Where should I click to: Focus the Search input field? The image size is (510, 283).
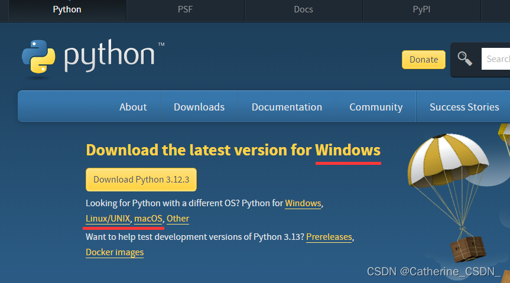(496, 59)
